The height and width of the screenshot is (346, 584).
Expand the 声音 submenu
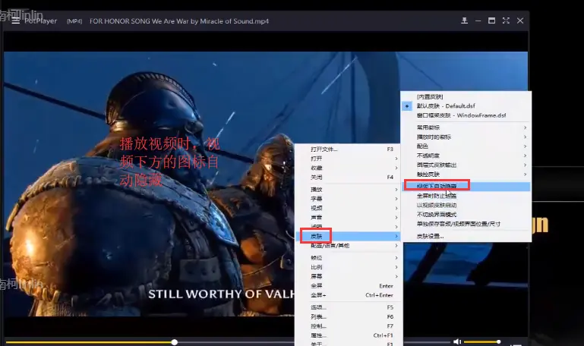coord(348,217)
